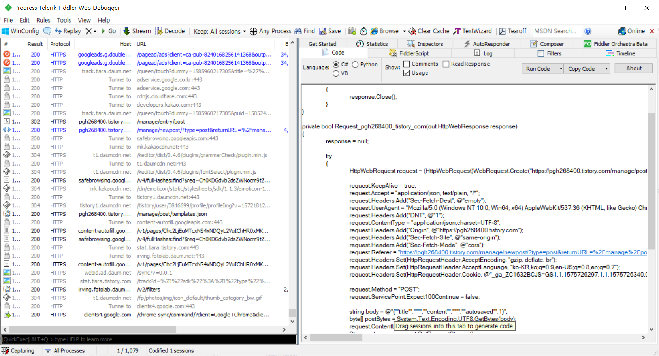Click the Remove sessions X icon
The height and width of the screenshot is (356, 659).
coord(88,31)
